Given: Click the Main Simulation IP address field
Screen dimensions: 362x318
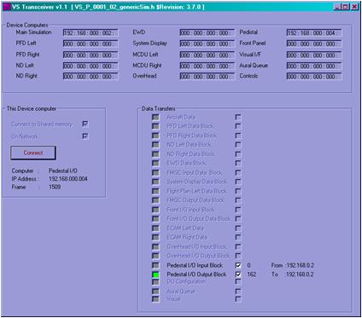Looking at the screenshot, I should tap(90, 32).
